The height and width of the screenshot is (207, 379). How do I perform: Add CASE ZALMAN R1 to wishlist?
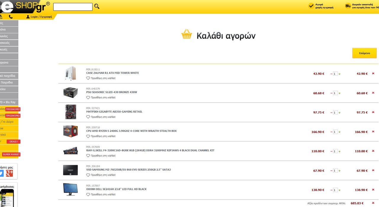coord(101,78)
